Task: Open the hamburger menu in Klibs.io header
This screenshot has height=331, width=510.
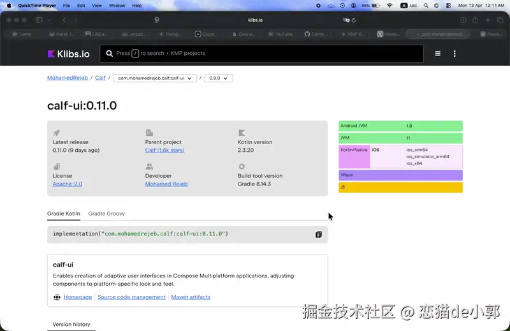Action: [438, 54]
